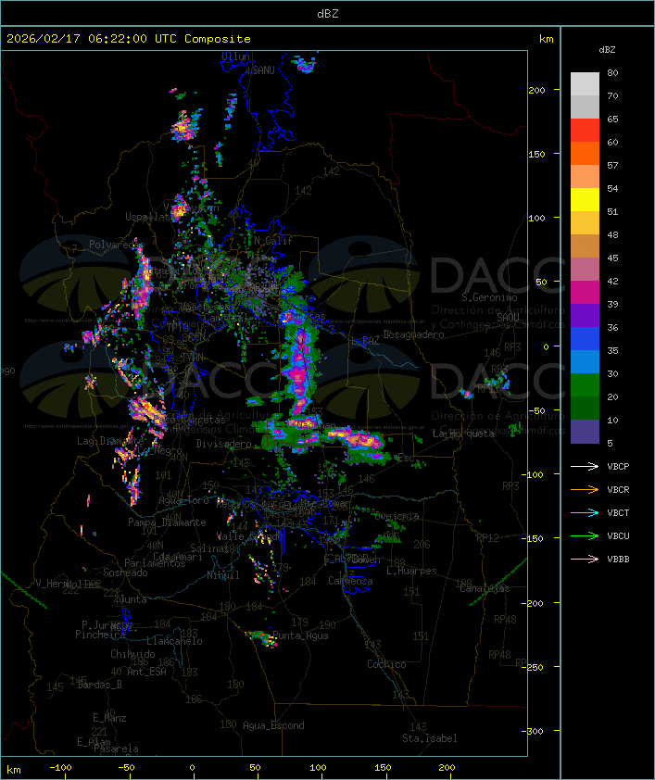The height and width of the screenshot is (780, 655).
Task: Click the Sta.Isabel map label
Action: pos(430,738)
